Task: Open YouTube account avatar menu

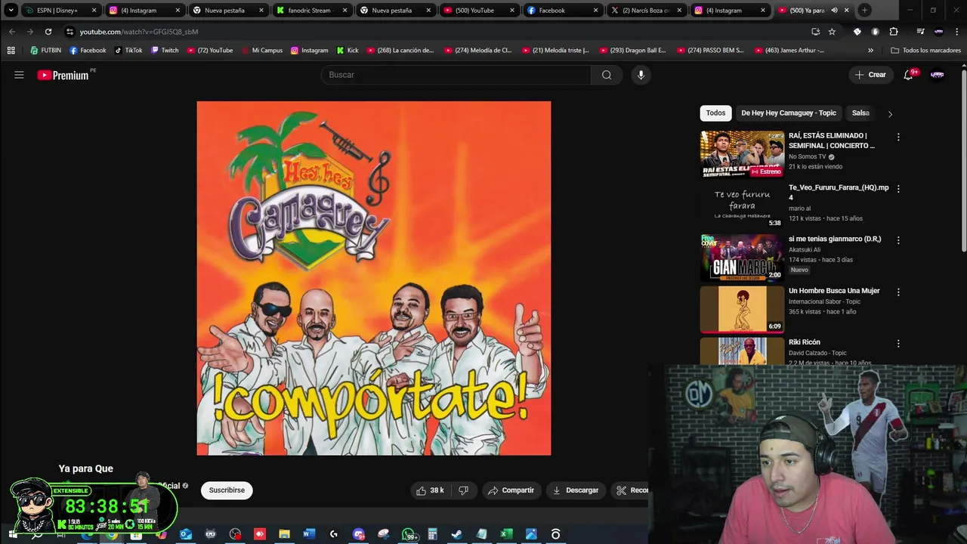Action: pyautogui.click(x=938, y=75)
